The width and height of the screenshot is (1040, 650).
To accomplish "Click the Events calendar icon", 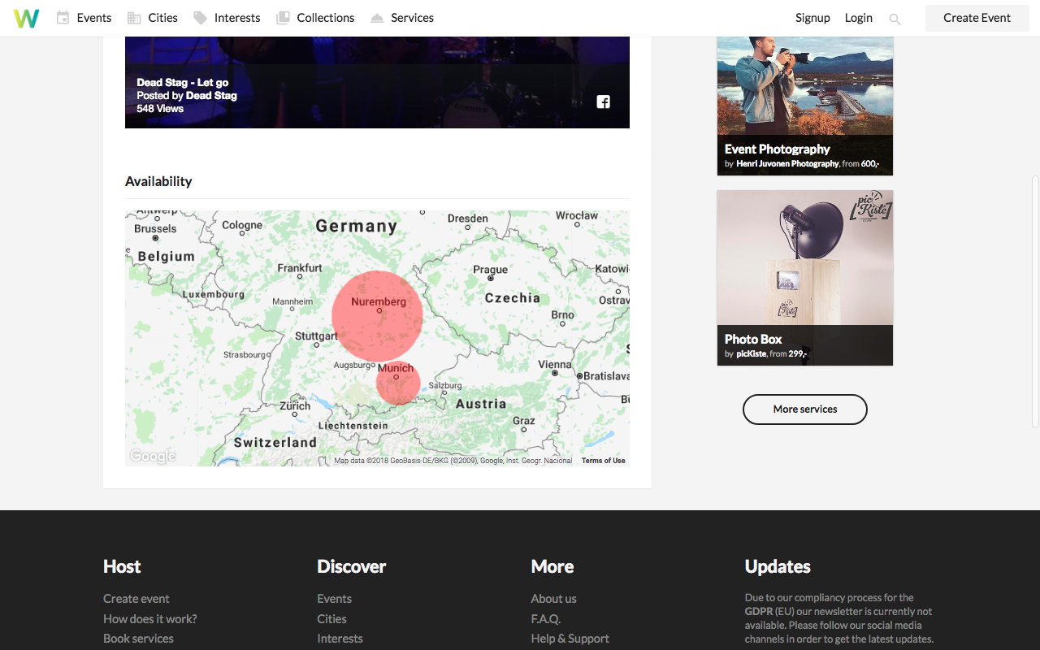I will 63,18.
